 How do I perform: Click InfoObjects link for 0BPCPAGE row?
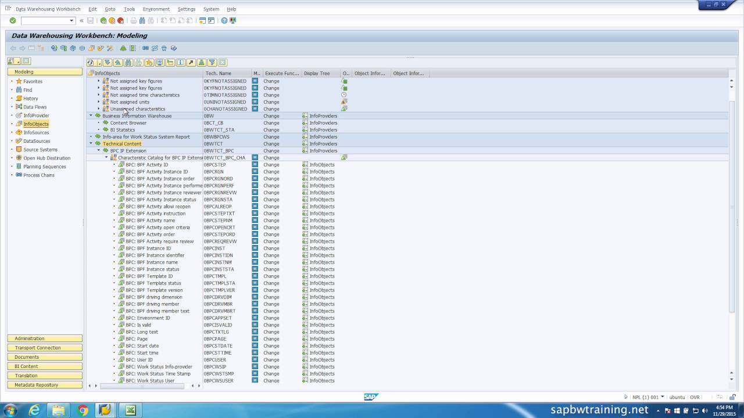322,339
